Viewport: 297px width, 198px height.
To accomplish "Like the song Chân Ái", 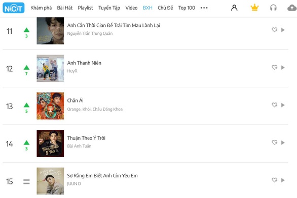I will tap(275, 105).
